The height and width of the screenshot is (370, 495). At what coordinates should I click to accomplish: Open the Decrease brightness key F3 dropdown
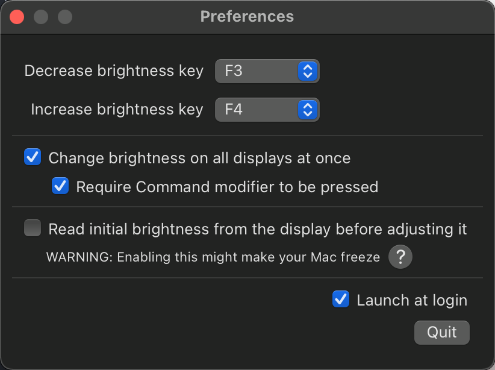tap(267, 71)
